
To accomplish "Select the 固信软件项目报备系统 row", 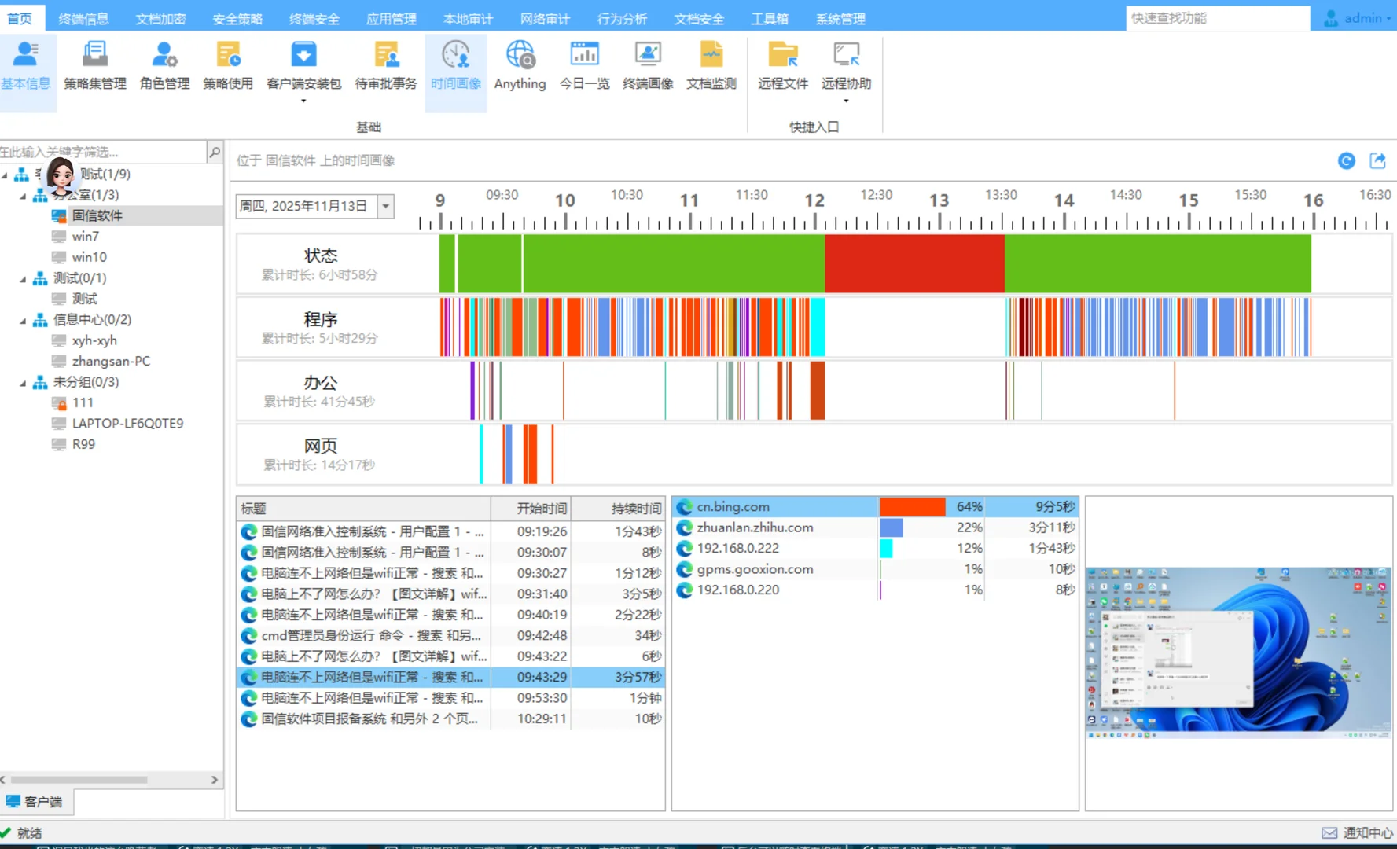I will [x=450, y=719].
